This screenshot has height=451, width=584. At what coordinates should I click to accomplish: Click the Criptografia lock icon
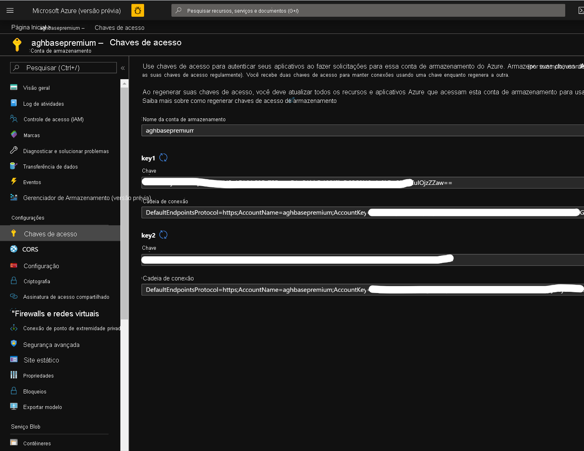[14, 281]
